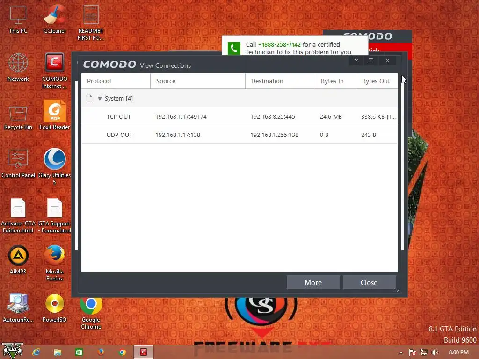Click the +1888-258-7142 phone link
The width and height of the screenshot is (479, 359).
click(x=279, y=44)
